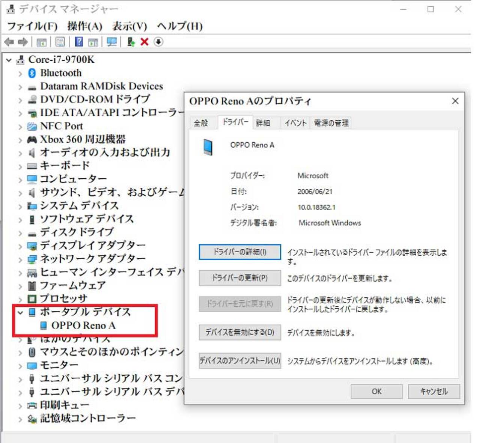The height and width of the screenshot is (443, 488).
Task: Expand the IDE ATA/ATAPI コントローラー category
Action: click(x=20, y=113)
